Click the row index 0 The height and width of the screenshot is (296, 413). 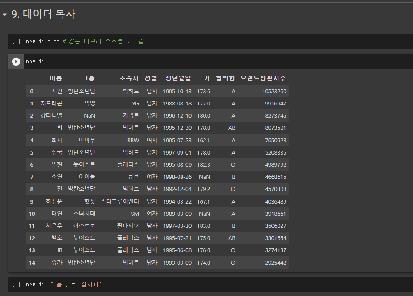pos(32,92)
